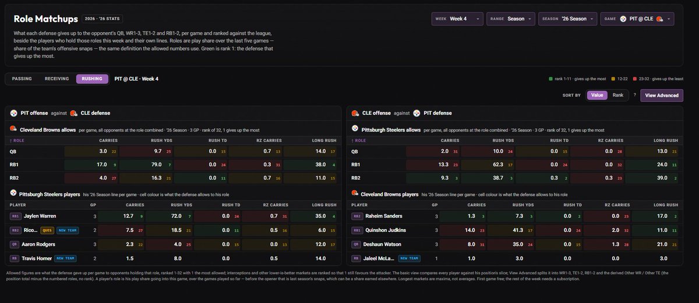Click QB role badge beside Aaron Rodgers

[15, 244]
